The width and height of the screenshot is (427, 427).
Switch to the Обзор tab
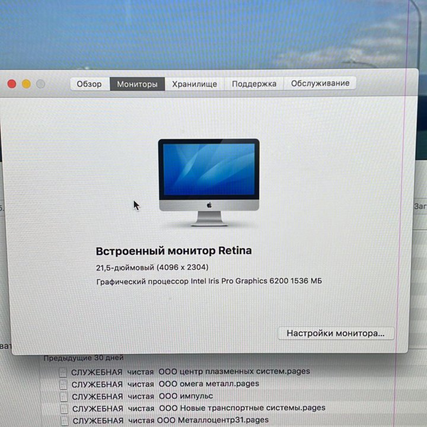(90, 84)
